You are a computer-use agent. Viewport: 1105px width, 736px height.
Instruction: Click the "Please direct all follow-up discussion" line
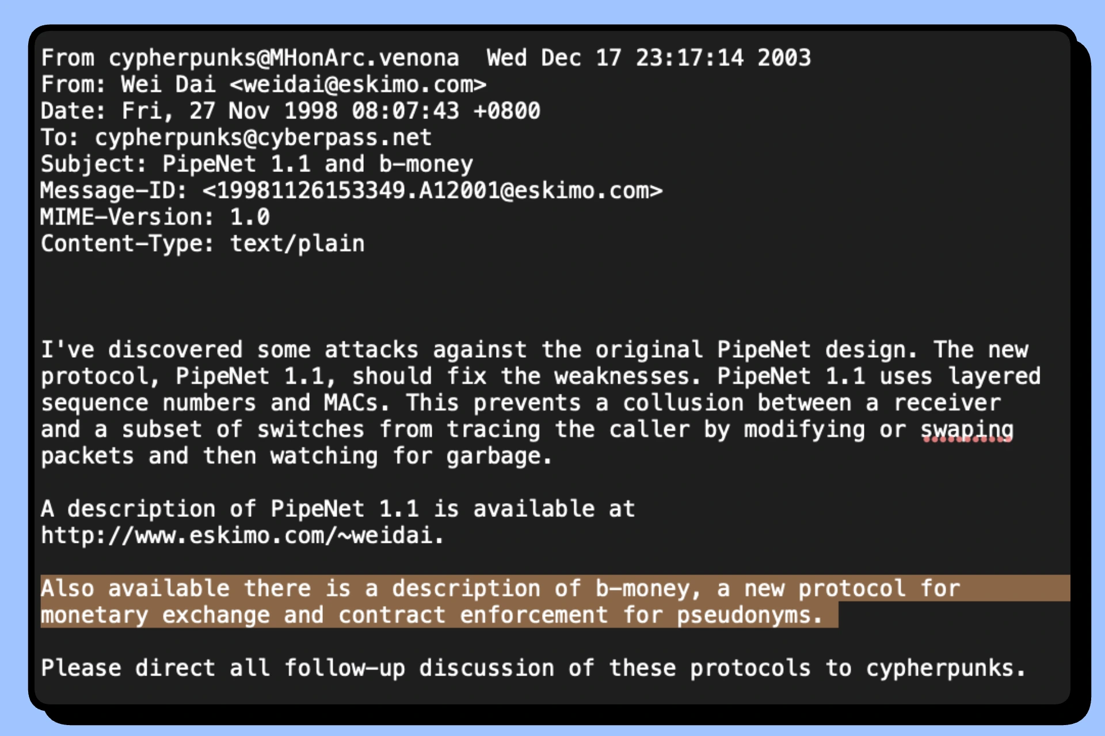(x=533, y=668)
